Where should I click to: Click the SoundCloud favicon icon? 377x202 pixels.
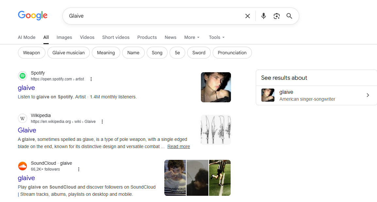click(x=22, y=166)
